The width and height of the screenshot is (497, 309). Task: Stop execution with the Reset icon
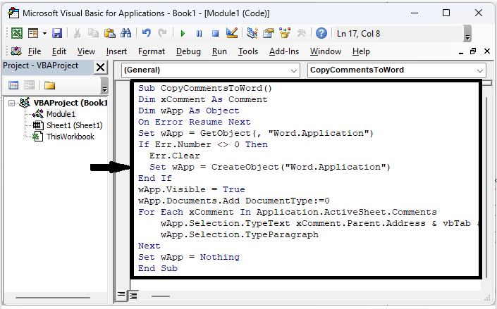[x=214, y=33]
